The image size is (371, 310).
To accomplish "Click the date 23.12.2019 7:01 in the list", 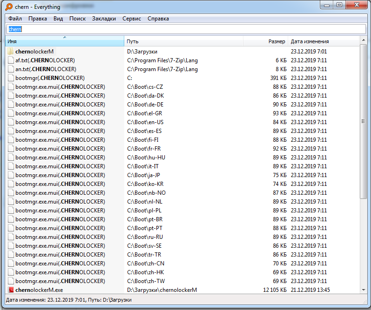I will pos(309,51).
